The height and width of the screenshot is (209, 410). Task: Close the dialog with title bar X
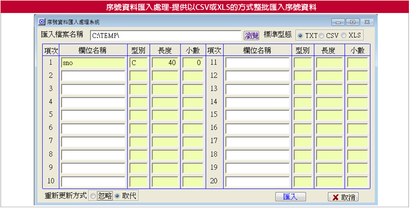(x=367, y=22)
